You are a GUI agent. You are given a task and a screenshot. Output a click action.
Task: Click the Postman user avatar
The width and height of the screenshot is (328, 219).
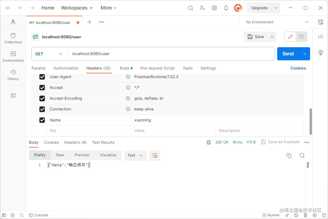(x=238, y=8)
